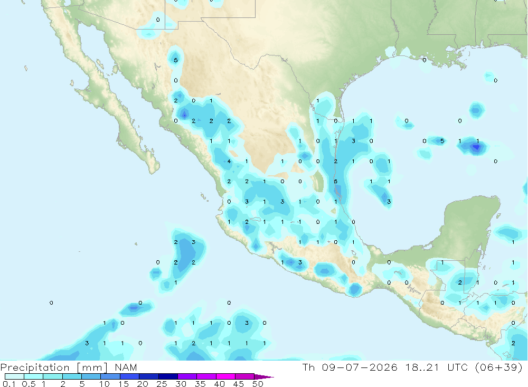Click the 0.5–1 mm legend color swatch

coord(34,376)
